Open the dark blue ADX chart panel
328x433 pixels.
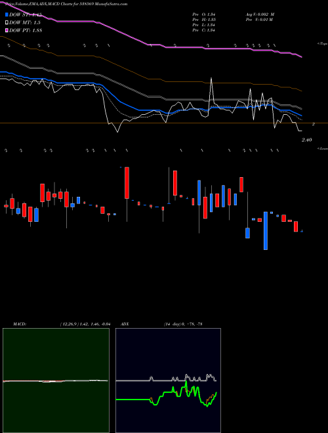pos(168,381)
